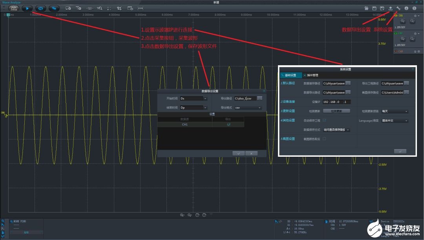Close the system settings dialog
Image resolution: width=424 pixels, height=240 pixels.
[x=413, y=69]
